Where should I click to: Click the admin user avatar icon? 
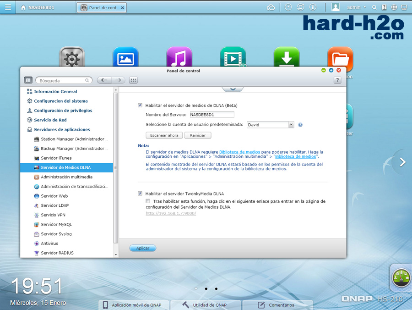[x=335, y=7]
